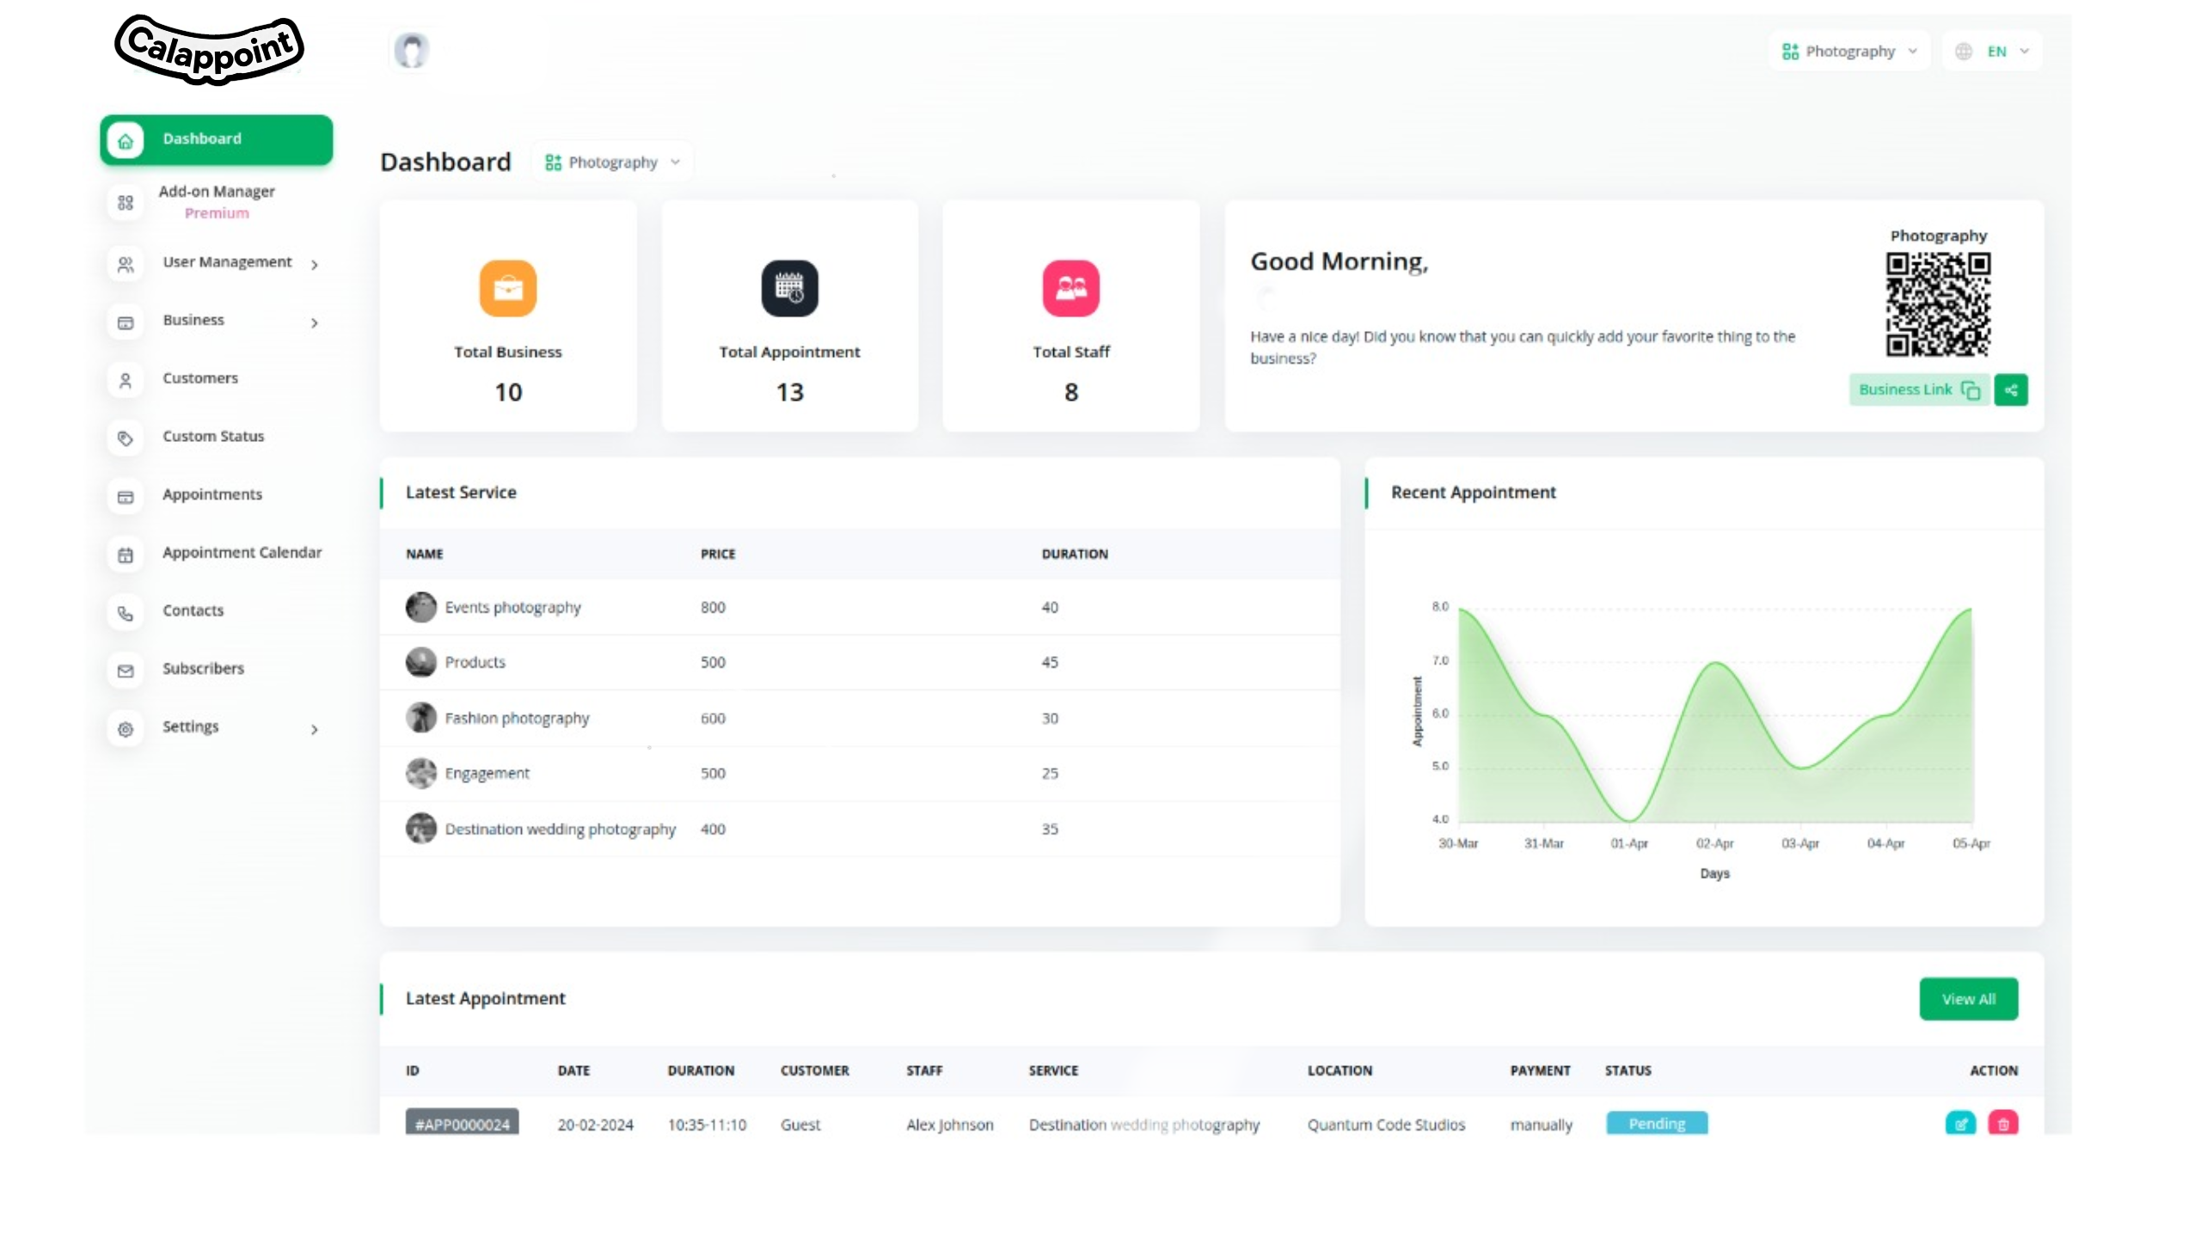Image resolution: width=2201 pixels, height=1238 pixels.
Task: Click the green share icon button
Action: pos(2011,389)
